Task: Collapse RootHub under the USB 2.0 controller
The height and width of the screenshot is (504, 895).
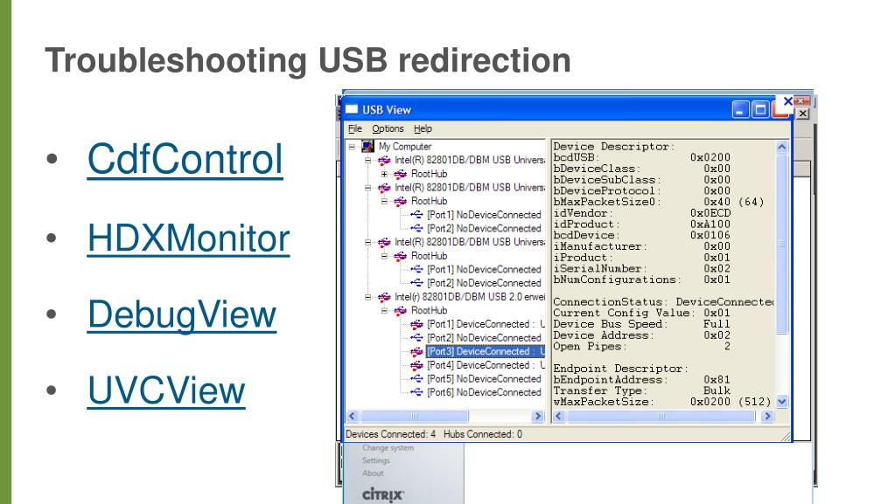Action: pos(384,311)
